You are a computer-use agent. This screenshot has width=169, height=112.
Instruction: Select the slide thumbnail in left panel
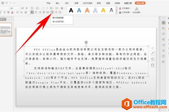click(x=6, y=30)
